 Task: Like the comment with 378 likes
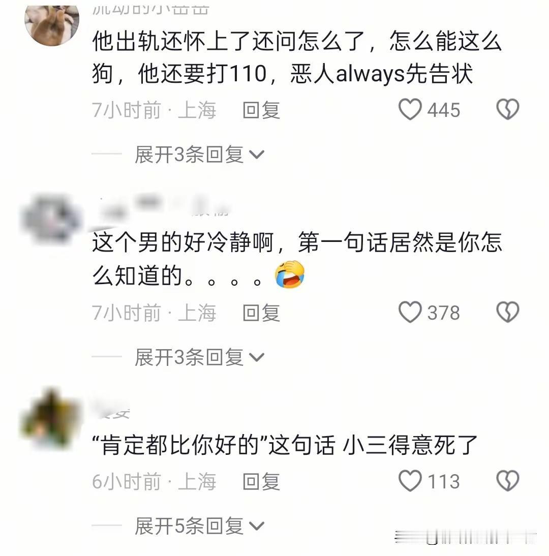410,312
